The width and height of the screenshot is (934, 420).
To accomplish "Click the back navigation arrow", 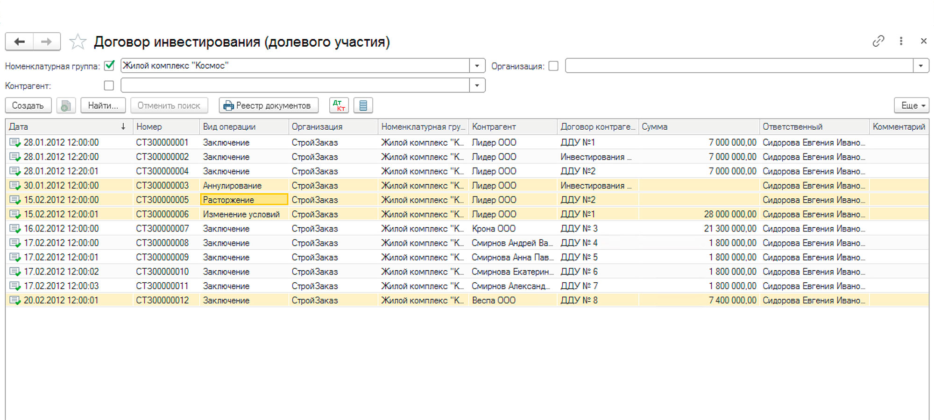I will (x=19, y=42).
